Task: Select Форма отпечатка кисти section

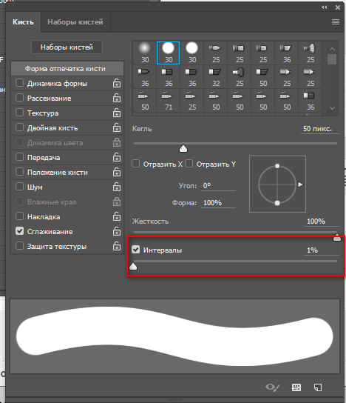Action: pyautogui.click(x=67, y=69)
